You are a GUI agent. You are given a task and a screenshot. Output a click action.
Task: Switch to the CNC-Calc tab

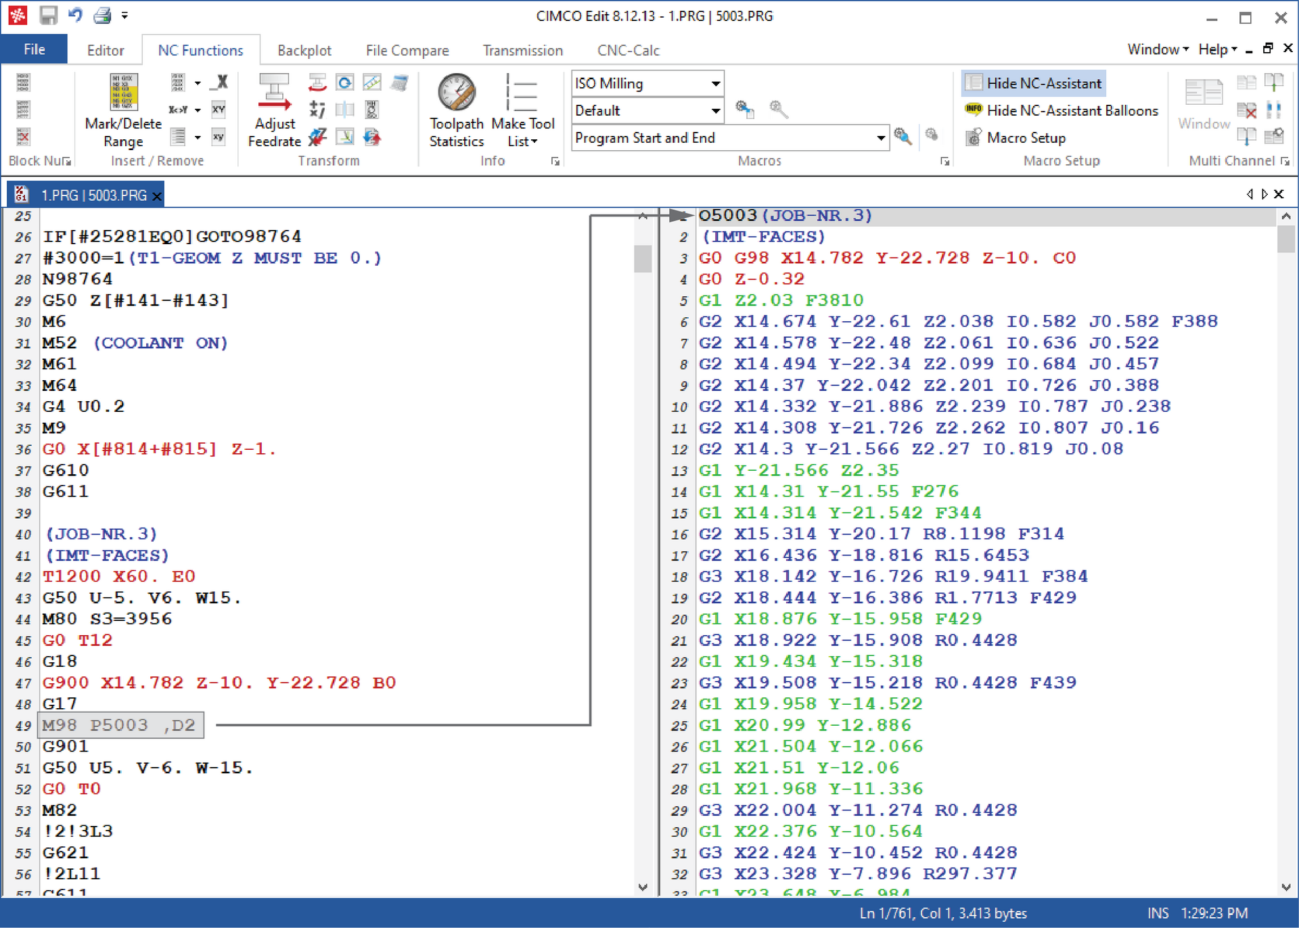click(628, 50)
